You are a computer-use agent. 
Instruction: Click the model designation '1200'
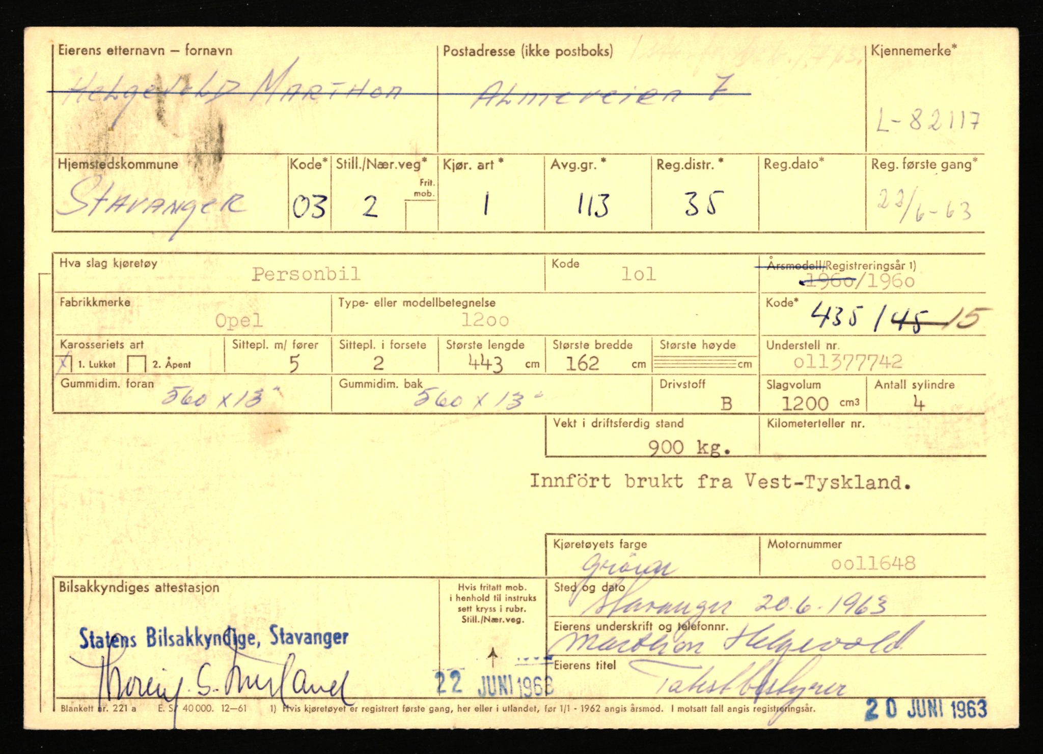coord(484,320)
